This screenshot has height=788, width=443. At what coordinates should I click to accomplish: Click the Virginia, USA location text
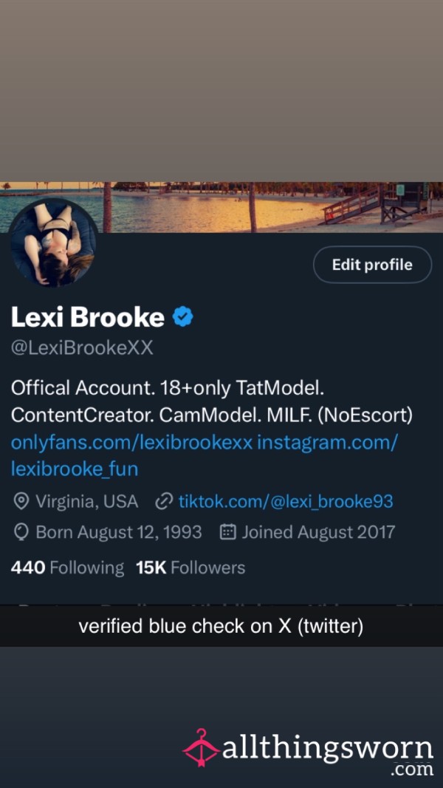(87, 501)
